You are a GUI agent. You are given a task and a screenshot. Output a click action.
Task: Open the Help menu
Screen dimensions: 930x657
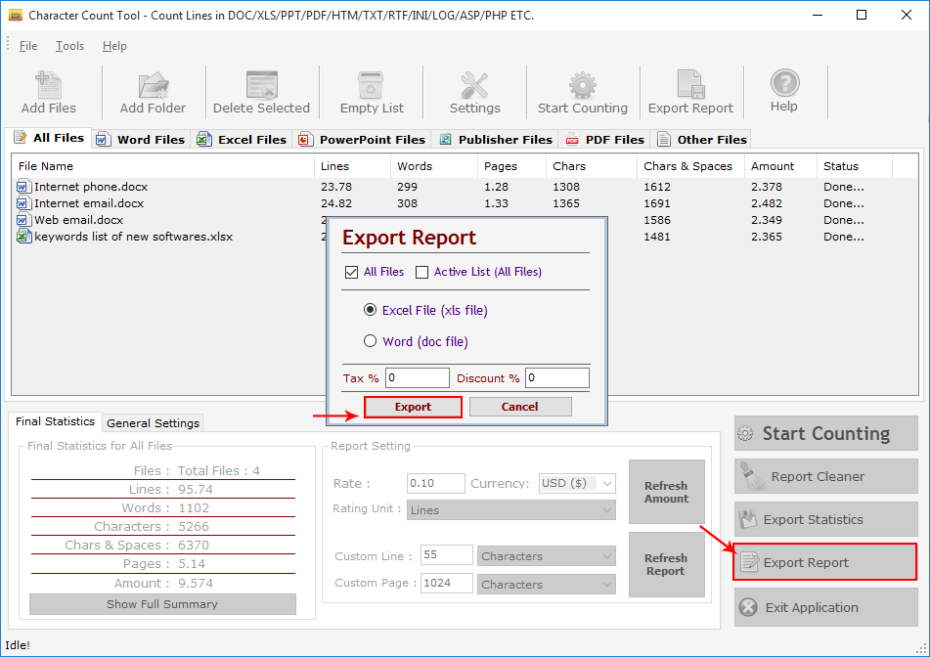114,46
